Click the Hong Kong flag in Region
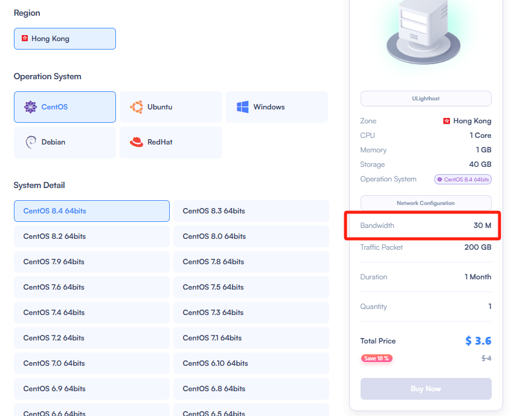511x416 pixels. [25, 39]
